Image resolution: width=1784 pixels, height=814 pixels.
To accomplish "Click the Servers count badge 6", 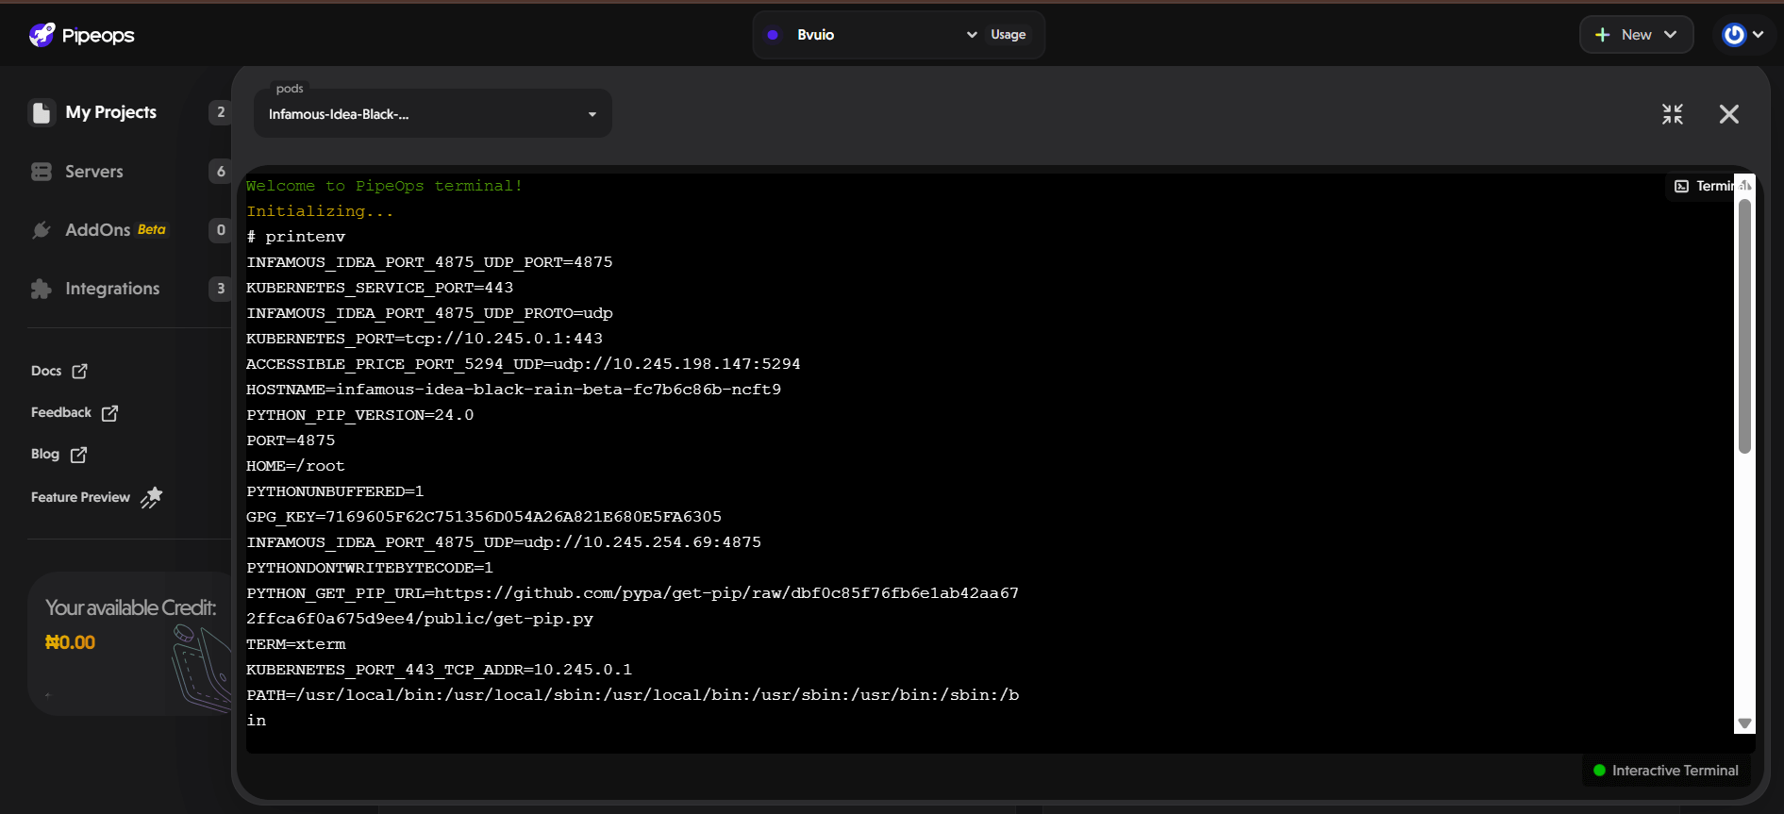I will pyautogui.click(x=221, y=172).
